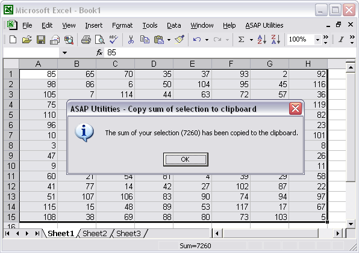
Task: Open Print Preview icon
Action: 100,40
